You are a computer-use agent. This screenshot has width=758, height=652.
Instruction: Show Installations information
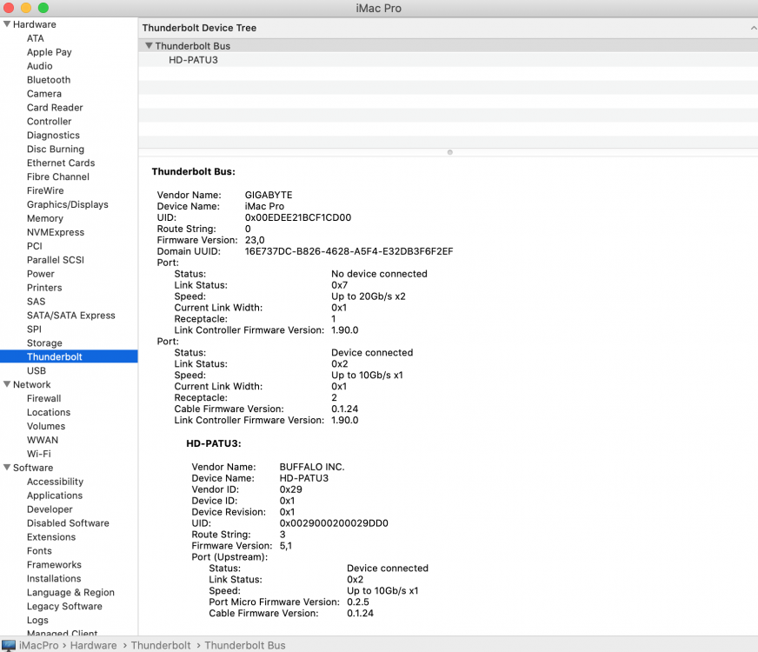coord(54,578)
